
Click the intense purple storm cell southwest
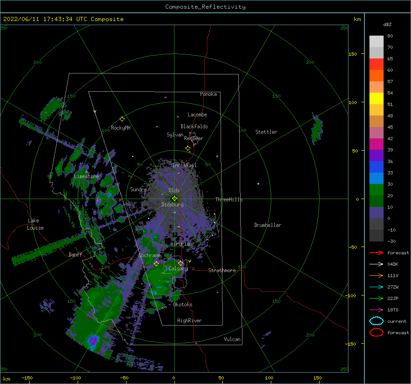[93, 340]
